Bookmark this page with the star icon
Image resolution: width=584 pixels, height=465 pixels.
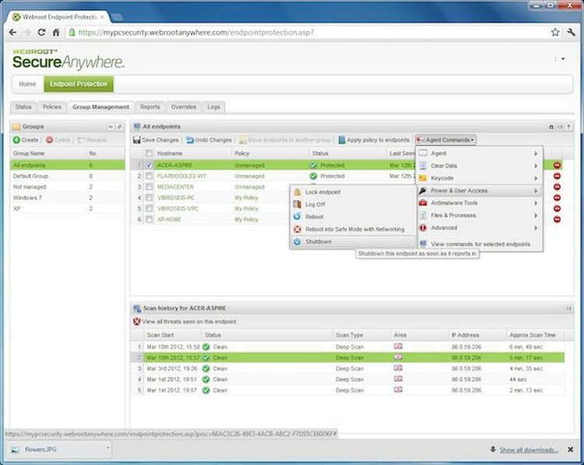coord(555,33)
